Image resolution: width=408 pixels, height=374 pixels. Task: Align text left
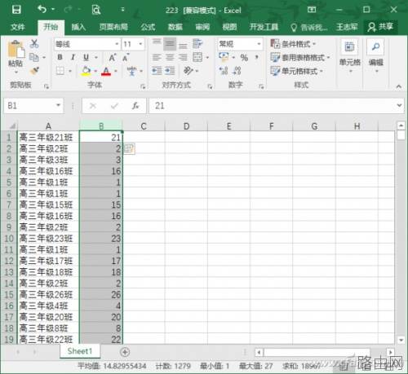[x=157, y=57]
